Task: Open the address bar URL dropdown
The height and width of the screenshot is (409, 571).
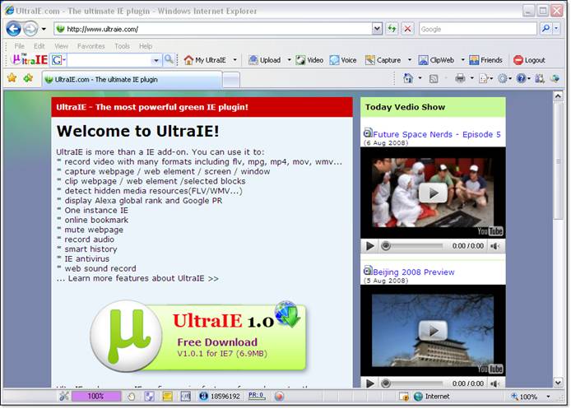Action: [377, 29]
